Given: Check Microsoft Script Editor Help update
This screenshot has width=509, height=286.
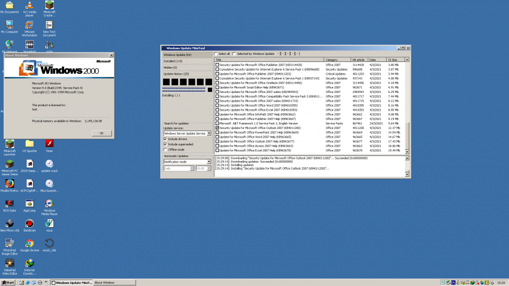Looking at the screenshot, I should pyautogui.click(x=217, y=87).
